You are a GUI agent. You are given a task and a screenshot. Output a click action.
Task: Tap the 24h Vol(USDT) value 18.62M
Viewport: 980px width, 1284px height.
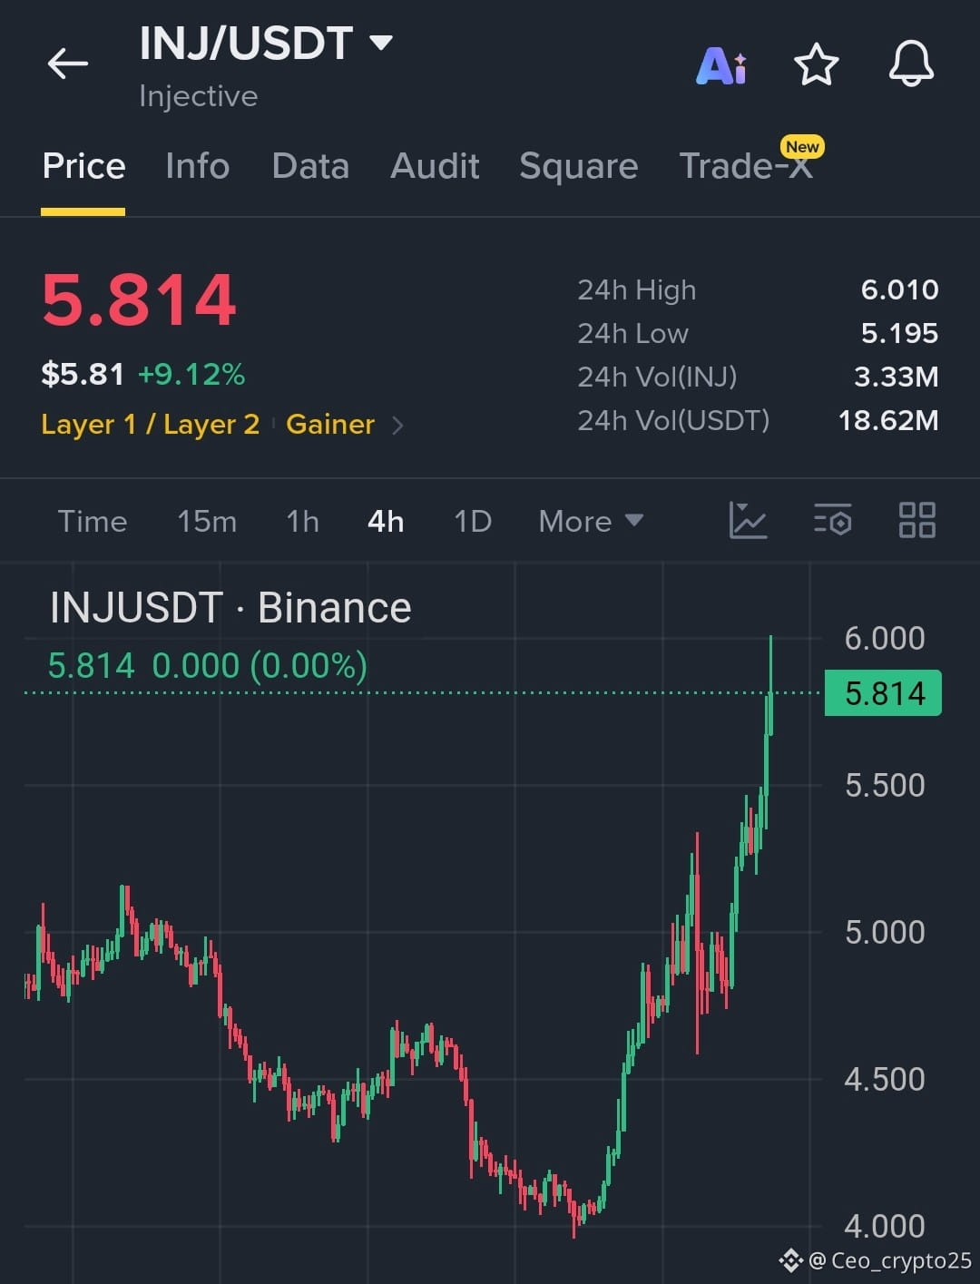(888, 420)
